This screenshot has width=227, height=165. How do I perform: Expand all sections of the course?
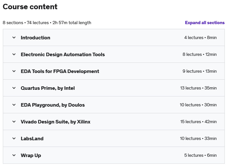pos(204,23)
